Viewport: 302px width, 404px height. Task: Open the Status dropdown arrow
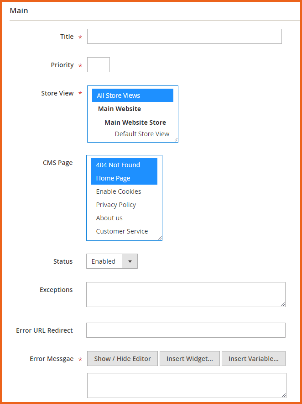(130, 261)
